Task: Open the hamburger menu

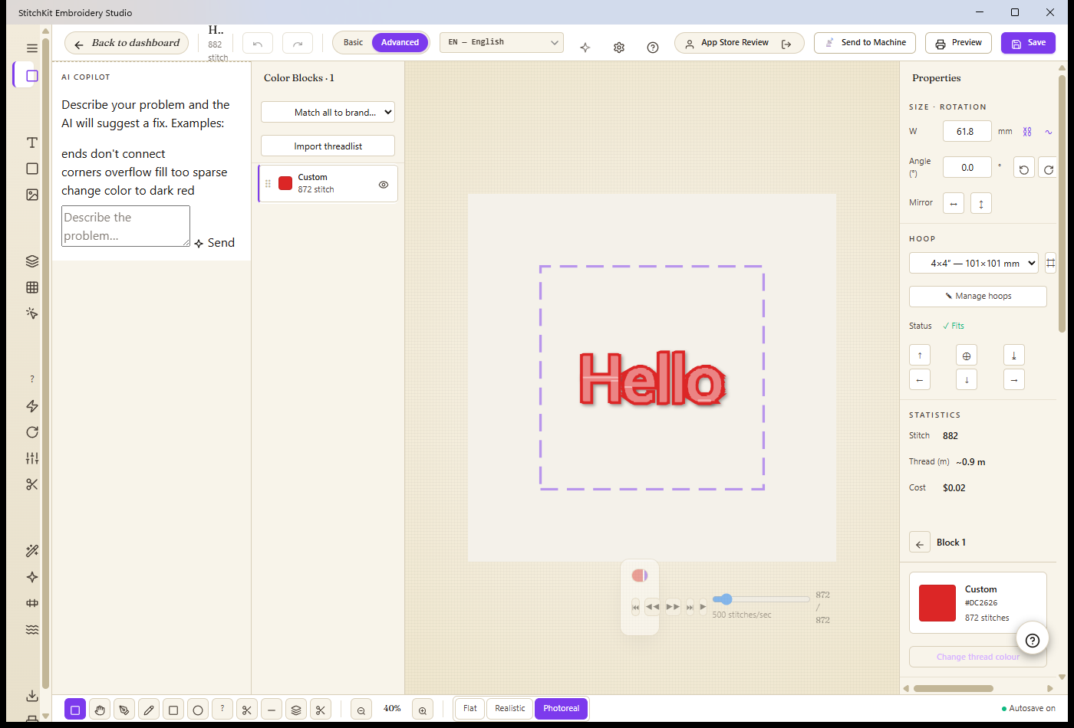Action: (32, 48)
